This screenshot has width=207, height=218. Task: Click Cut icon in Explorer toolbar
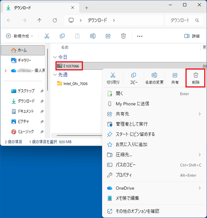[x=47, y=36]
